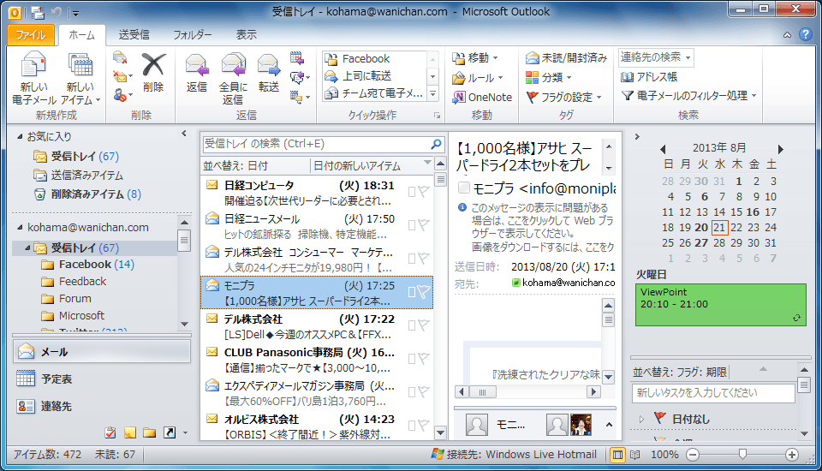822x471 pixels.
Task: Go to next month in calendar
Action: click(x=781, y=149)
